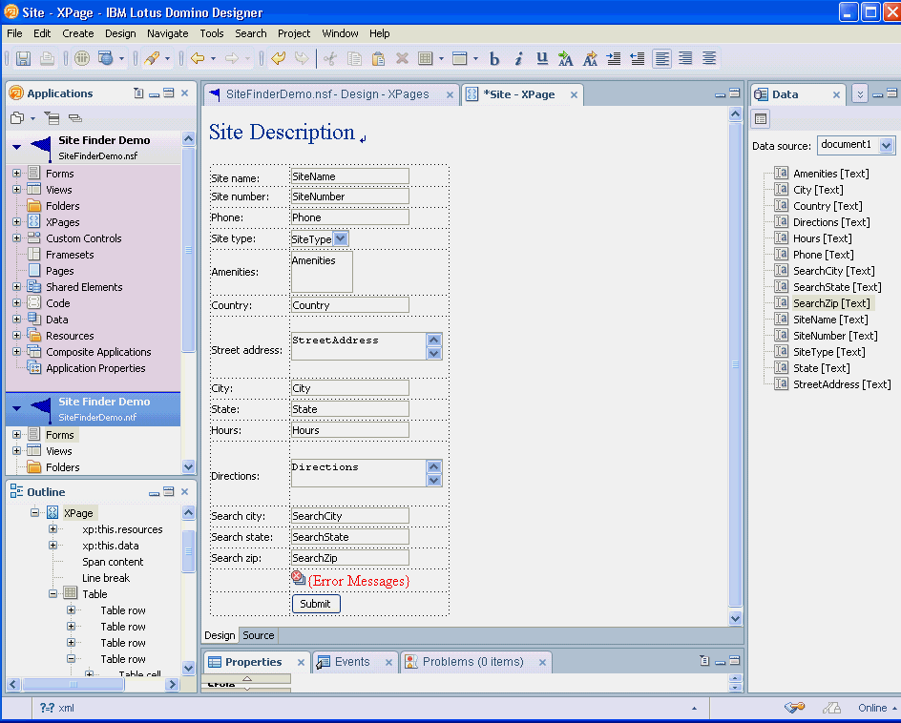This screenshot has height=723, width=901.
Task: Collapse the Table node in Outline
Action: coord(53,594)
